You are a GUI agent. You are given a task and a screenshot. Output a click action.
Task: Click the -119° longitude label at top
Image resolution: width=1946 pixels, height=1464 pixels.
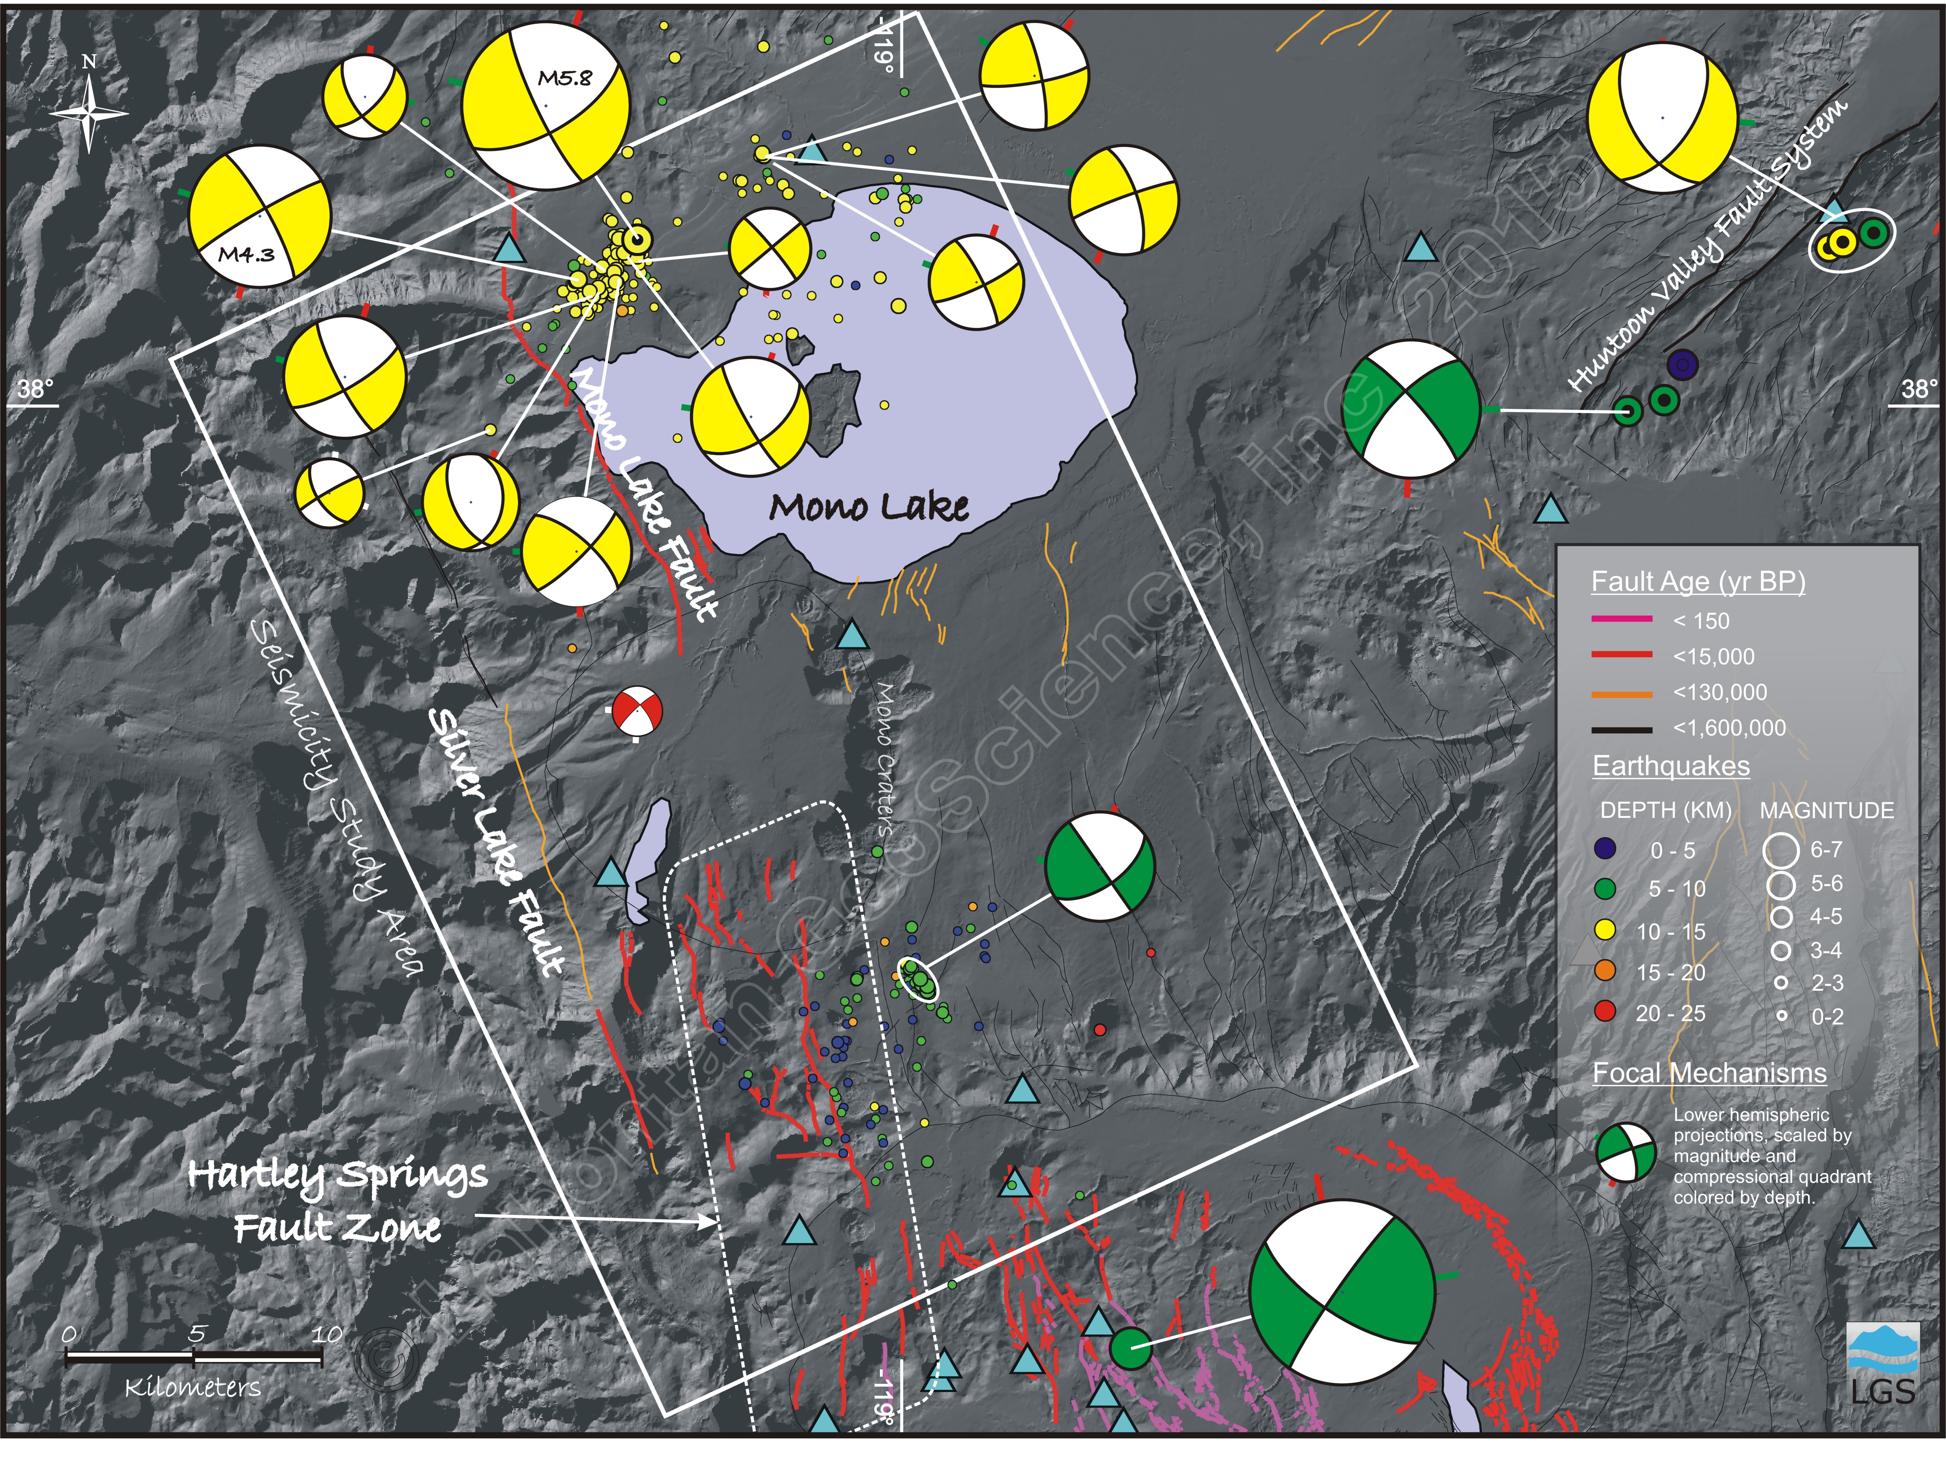(x=882, y=45)
